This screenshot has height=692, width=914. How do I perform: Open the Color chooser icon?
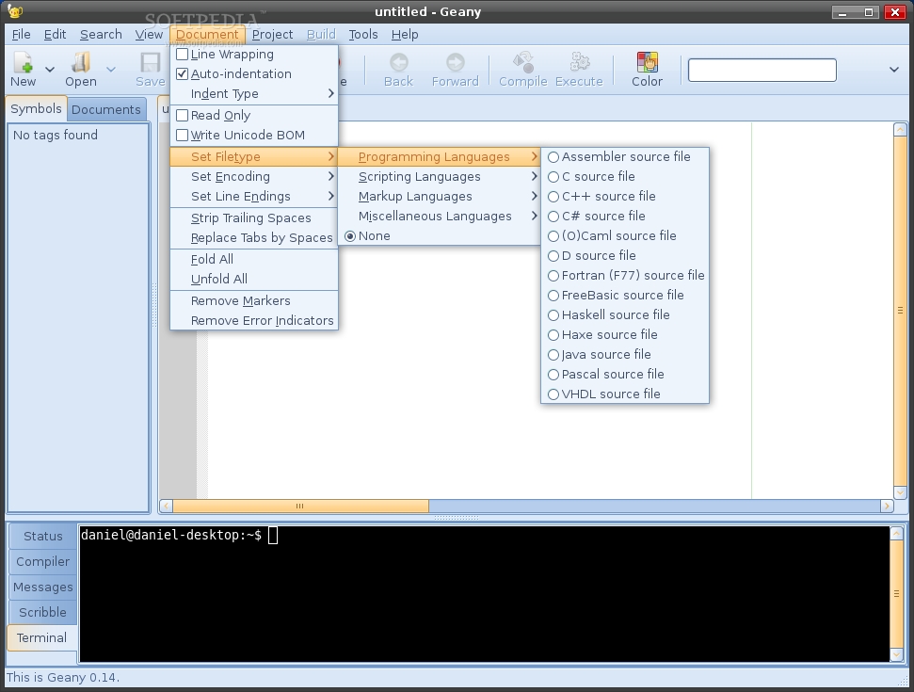point(647,62)
